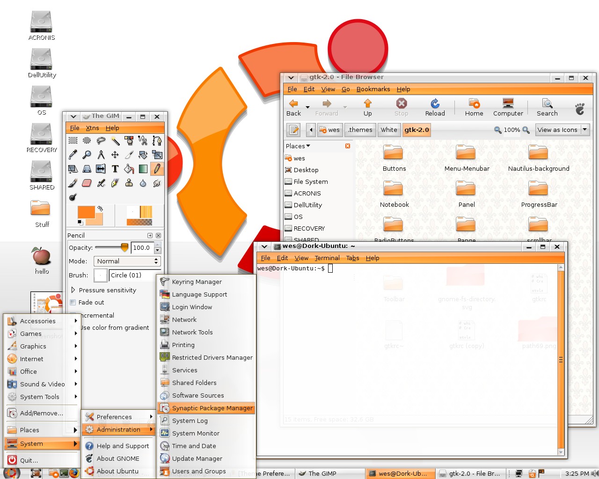Click the .themes path button
The image size is (599, 479).
[x=360, y=130]
